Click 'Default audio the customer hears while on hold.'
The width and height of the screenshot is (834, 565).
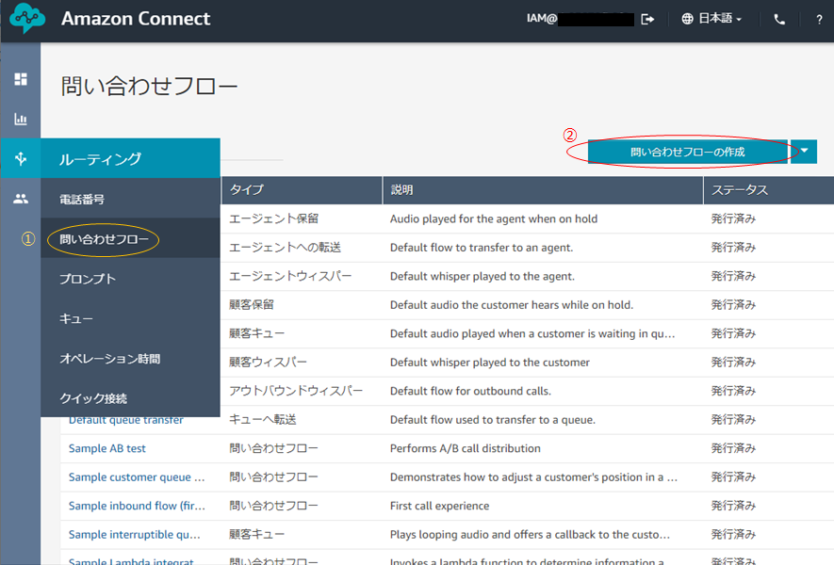click(x=512, y=304)
